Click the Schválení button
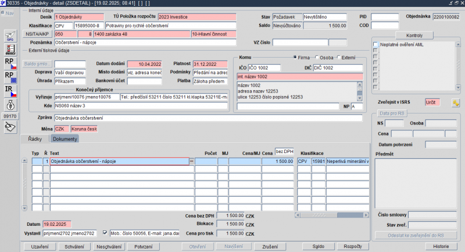The image size is (465, 252). (74, 247)
